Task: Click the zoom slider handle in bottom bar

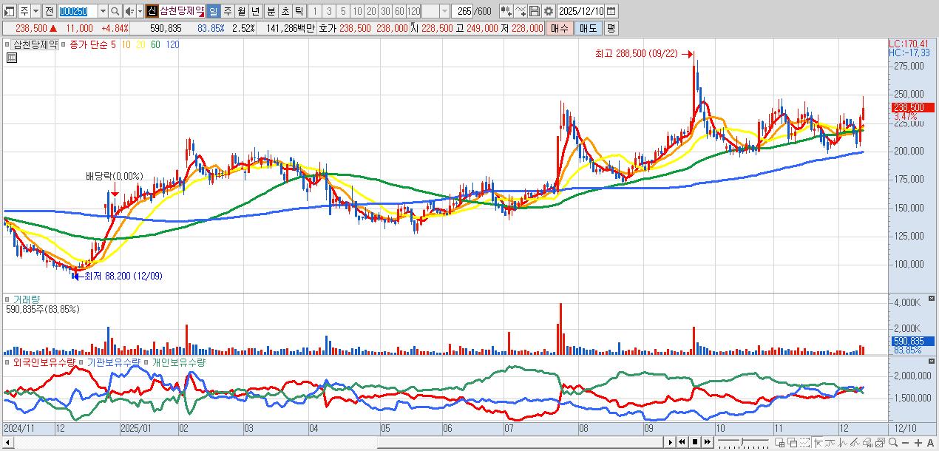Action: click(742, 442)
